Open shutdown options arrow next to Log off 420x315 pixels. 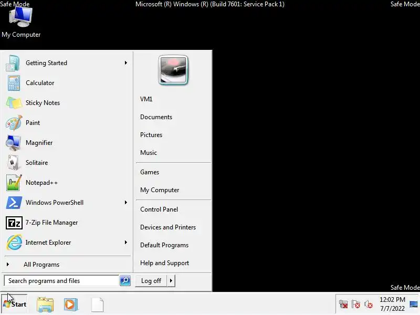pos(171,281)
